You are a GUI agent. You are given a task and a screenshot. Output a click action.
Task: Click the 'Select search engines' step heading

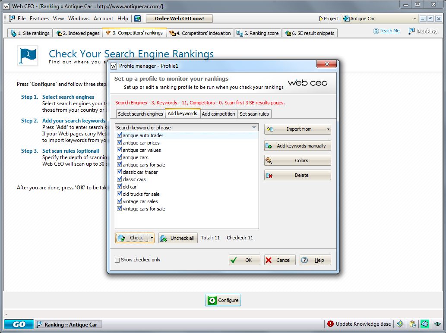(x=68, y=97)
